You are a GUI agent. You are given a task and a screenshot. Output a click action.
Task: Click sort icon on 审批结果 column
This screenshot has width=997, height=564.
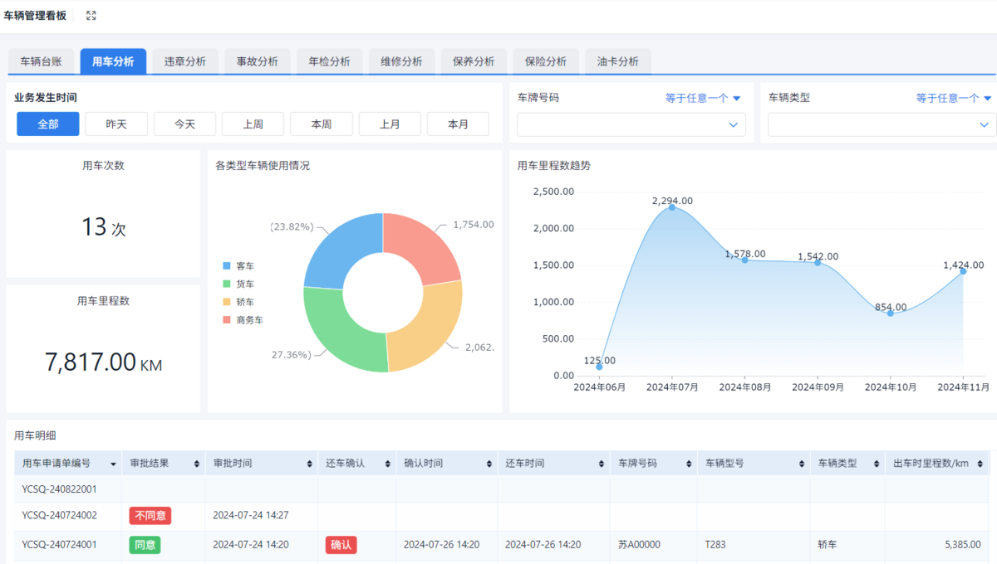tap(196, 464)
